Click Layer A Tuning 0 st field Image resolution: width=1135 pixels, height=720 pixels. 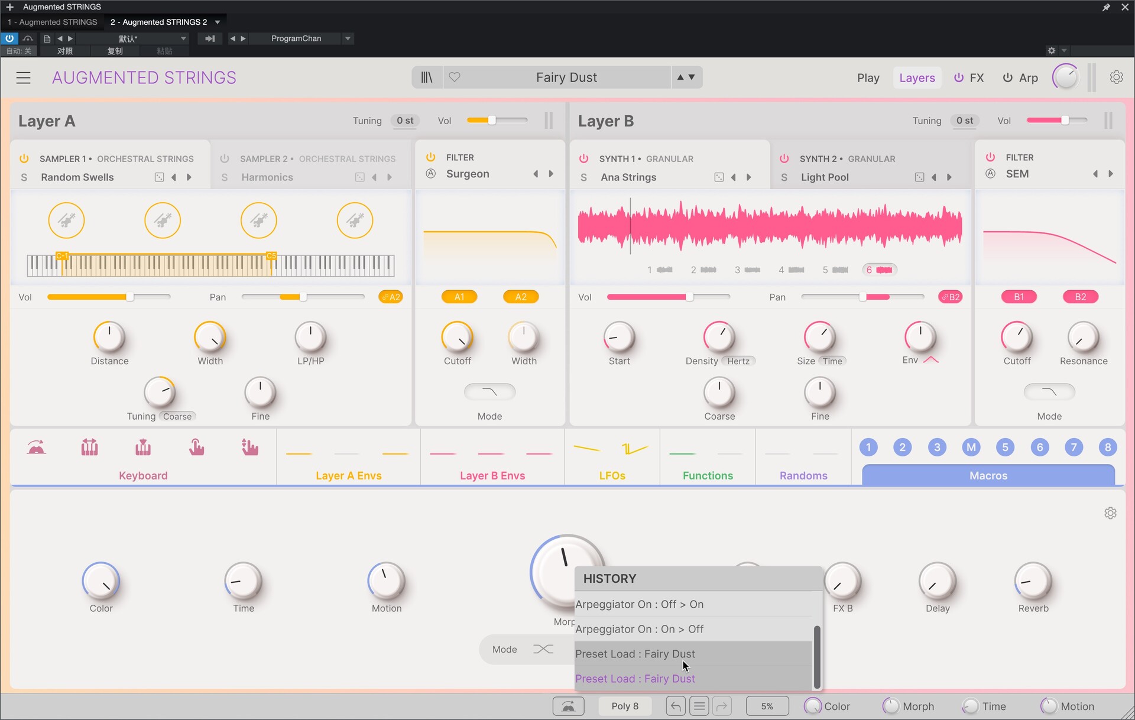[x=405, y=121]
